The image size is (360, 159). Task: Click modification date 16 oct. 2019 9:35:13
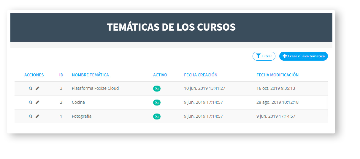276,88
